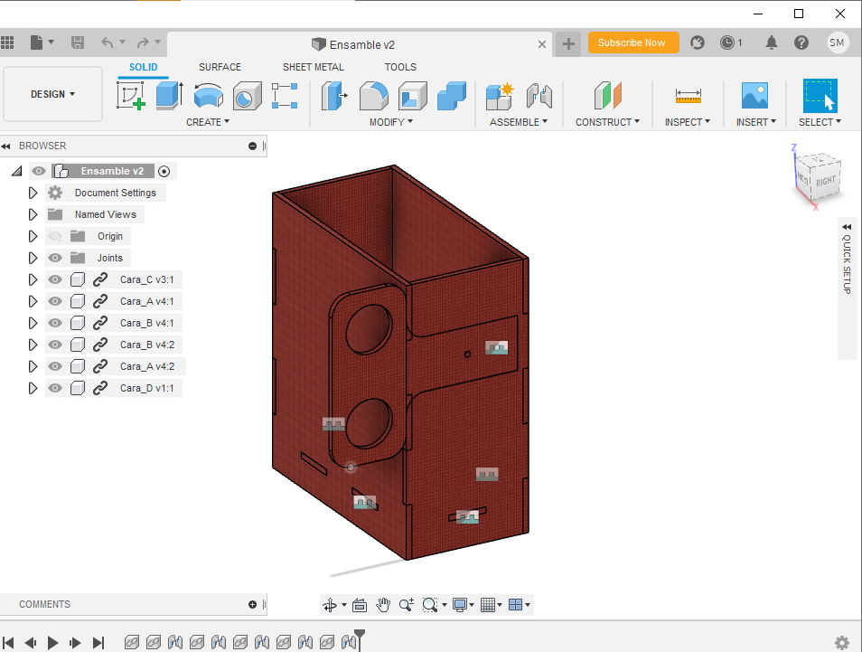Start the Create Sketch tool
The height and width of the screenshot is (652, 862).
pyautogui.click(x=131, y=96)
